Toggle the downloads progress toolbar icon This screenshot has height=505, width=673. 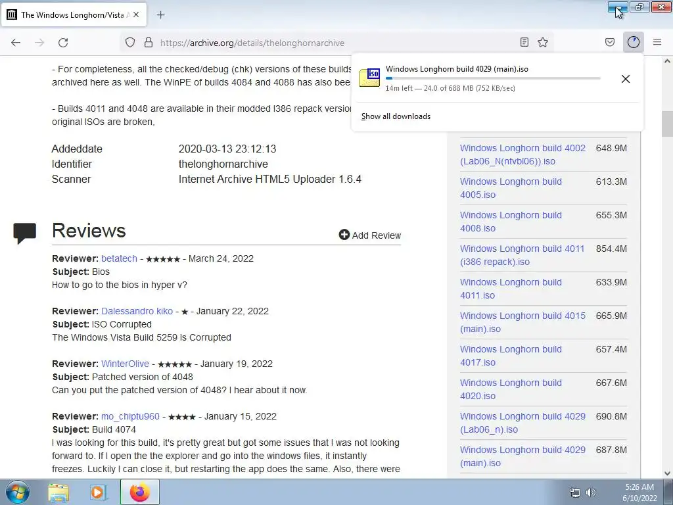click(634, 42)
